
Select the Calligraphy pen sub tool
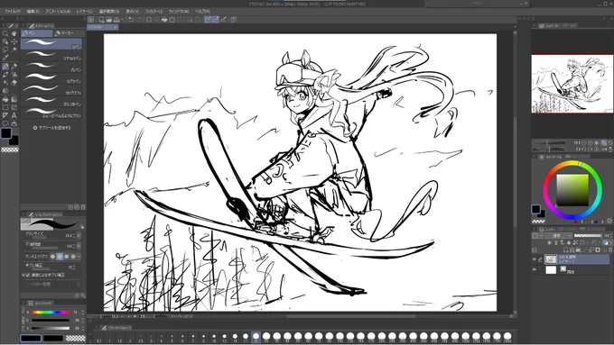click(51, 89)
